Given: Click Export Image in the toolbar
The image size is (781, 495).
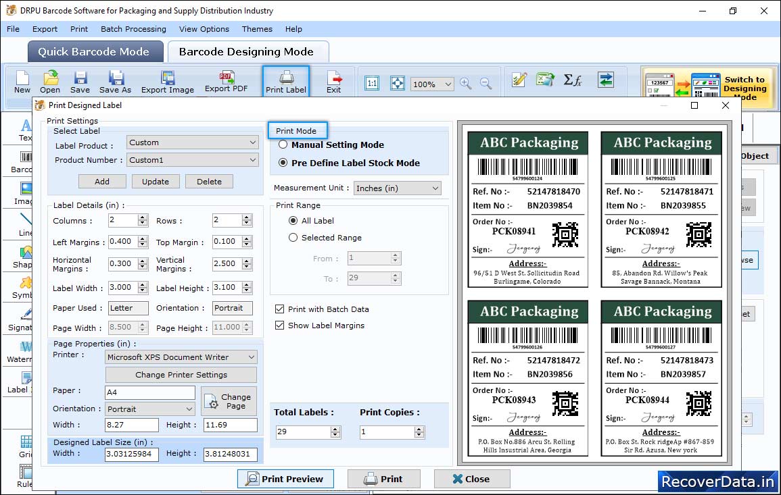Looking at the screenshot, I should (168, 82).
